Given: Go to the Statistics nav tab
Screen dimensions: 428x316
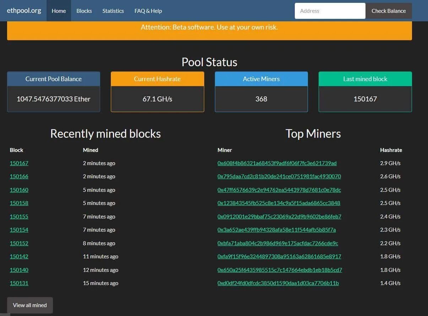Looking at the screenshot, I should coord(113,11).
